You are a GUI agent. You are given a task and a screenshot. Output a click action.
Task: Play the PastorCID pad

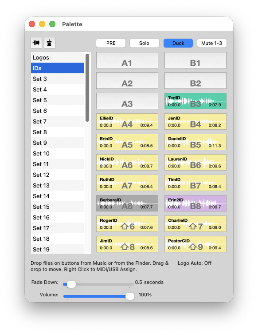tap(195, 244)
